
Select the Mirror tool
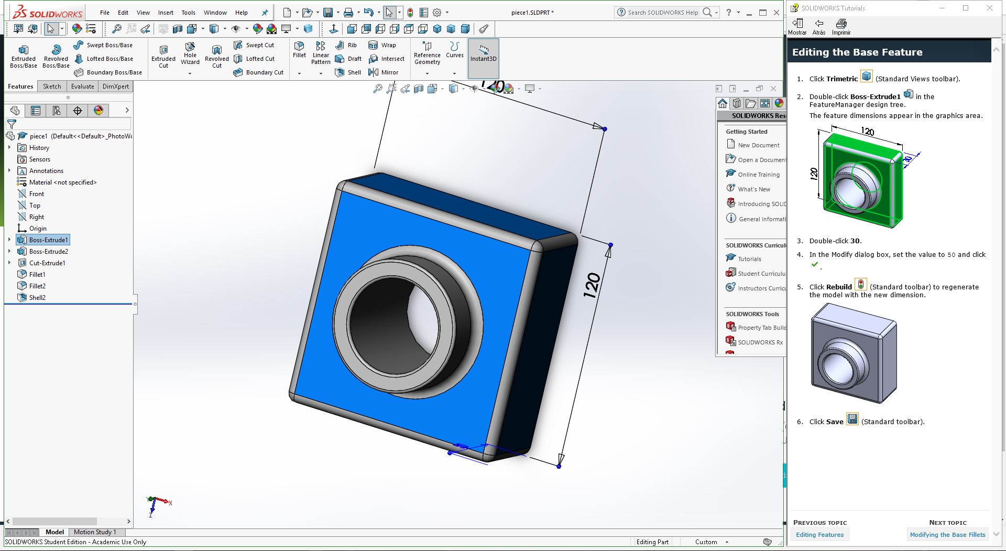(384, 72)
